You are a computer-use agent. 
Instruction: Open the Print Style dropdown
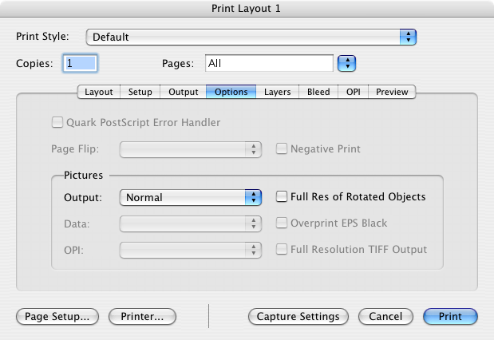(x=251, y=37)
